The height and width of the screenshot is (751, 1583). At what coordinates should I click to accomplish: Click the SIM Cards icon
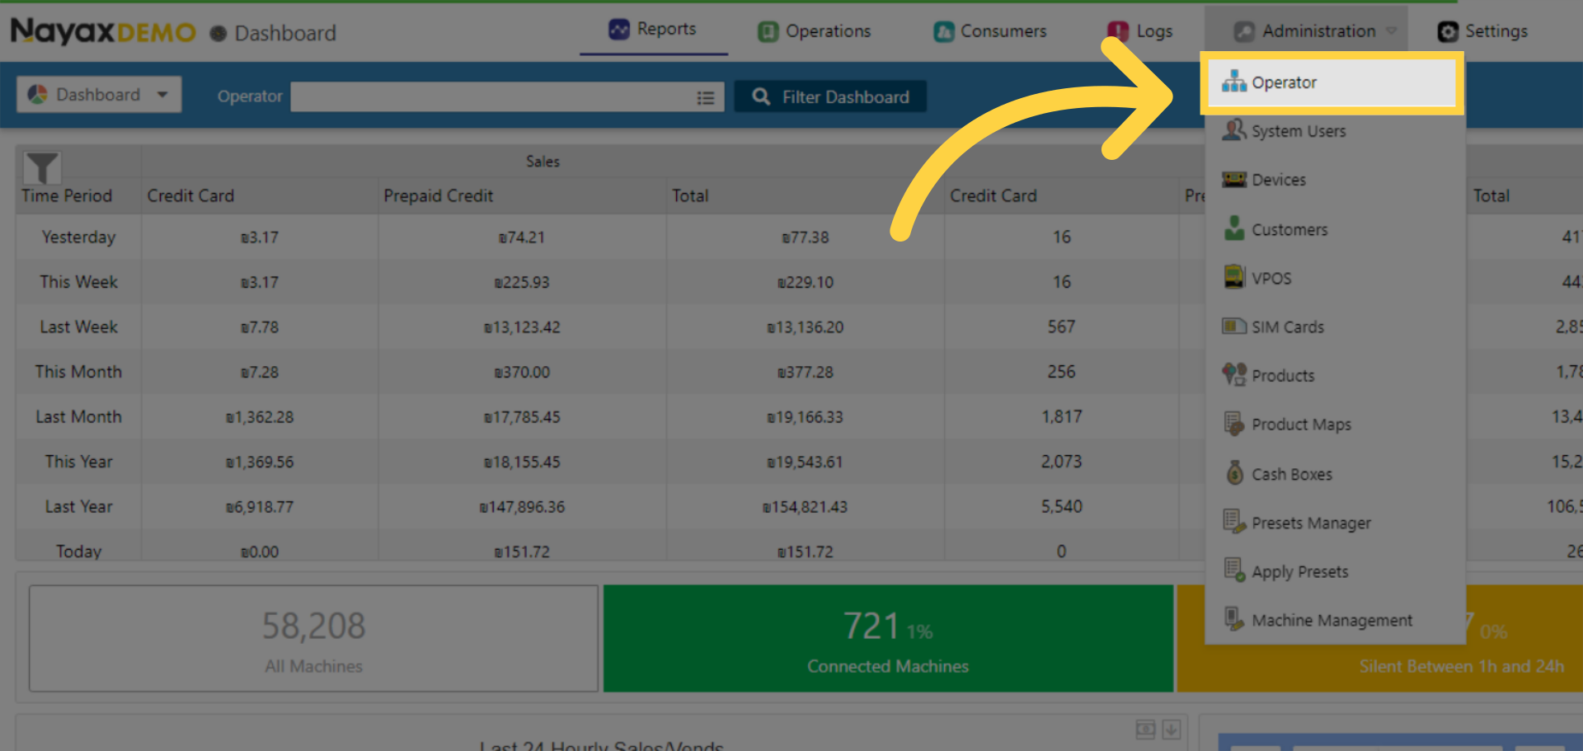1234,326
